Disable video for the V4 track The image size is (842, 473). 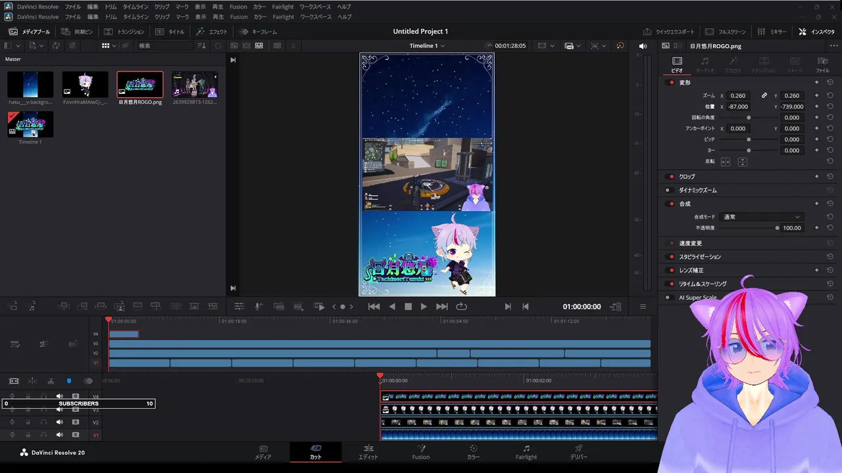click(x=76, y=396)
